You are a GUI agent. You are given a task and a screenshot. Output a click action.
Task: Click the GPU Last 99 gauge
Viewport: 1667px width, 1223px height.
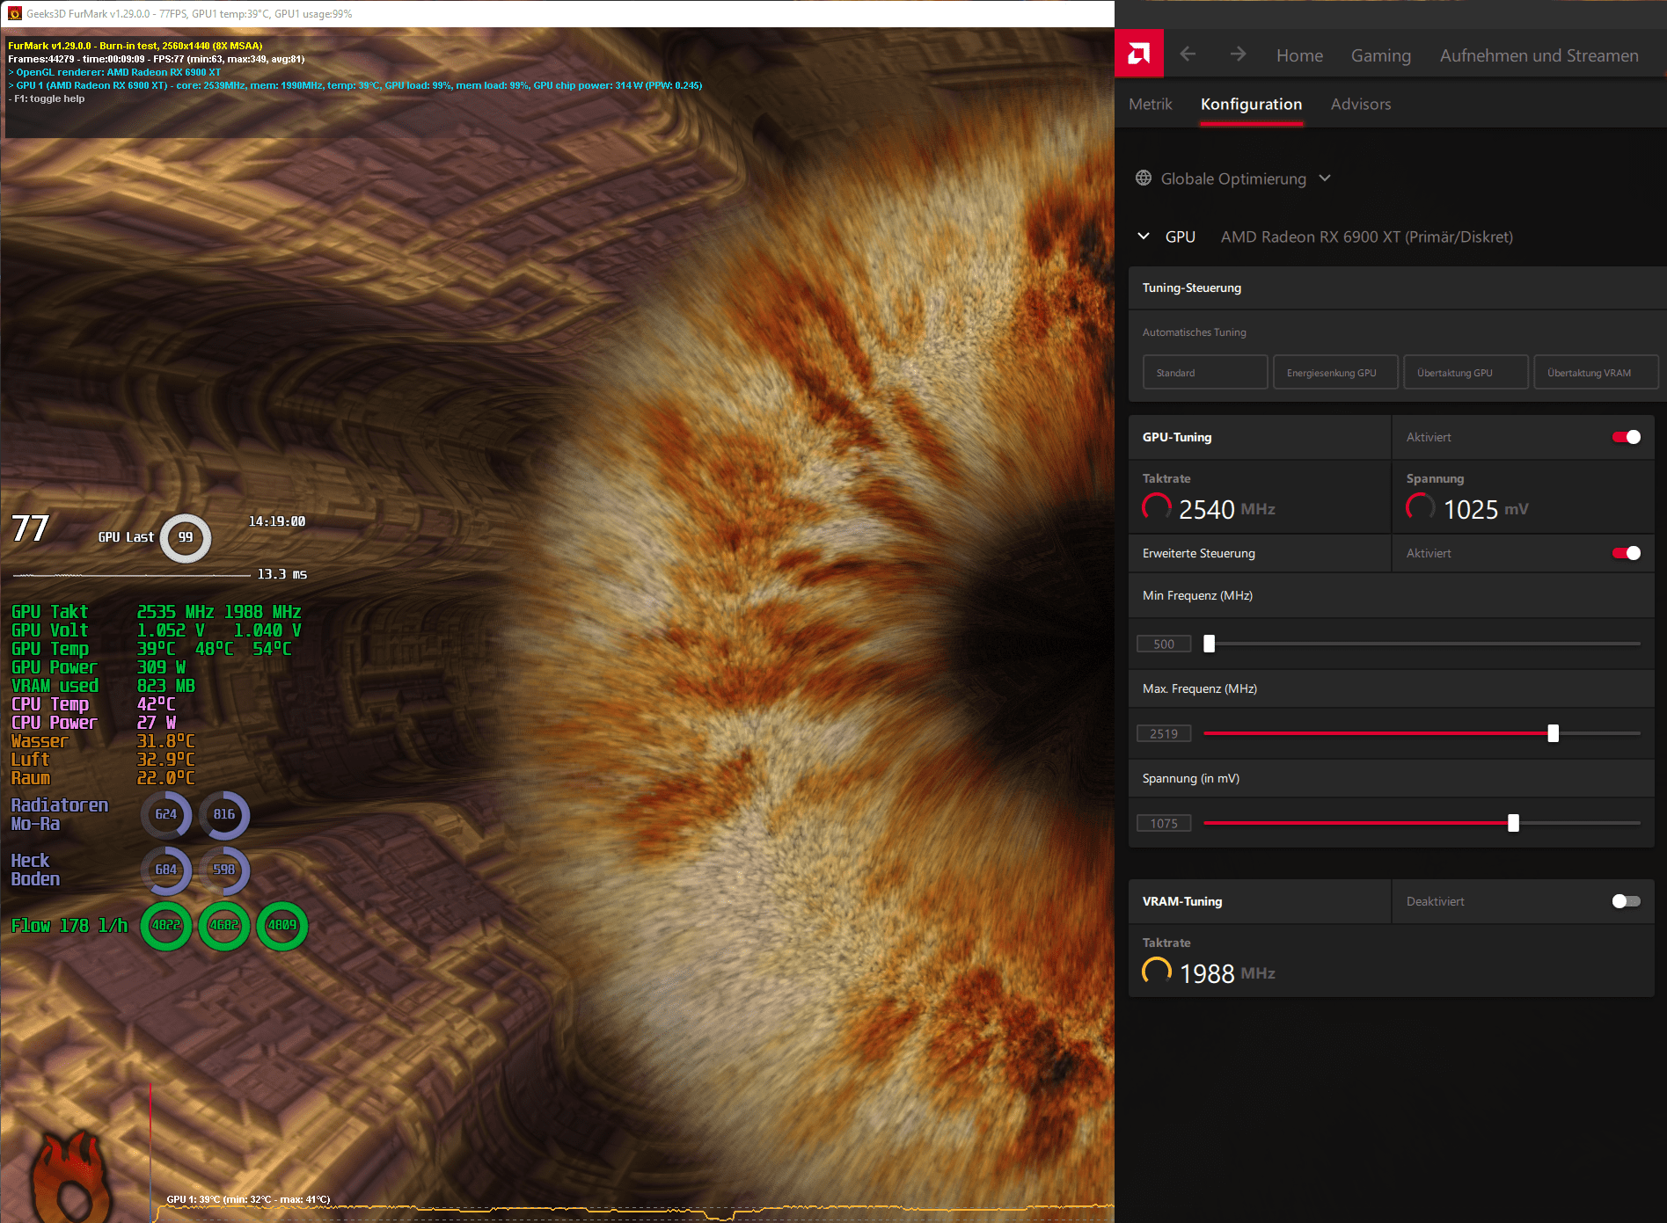[186, 537]
